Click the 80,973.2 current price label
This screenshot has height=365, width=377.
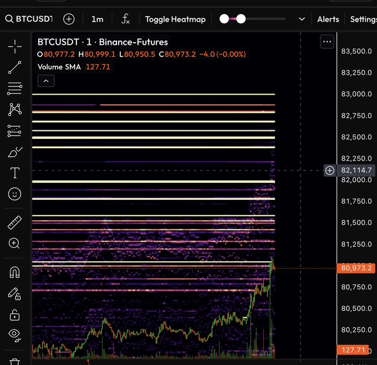click(356, 268)
